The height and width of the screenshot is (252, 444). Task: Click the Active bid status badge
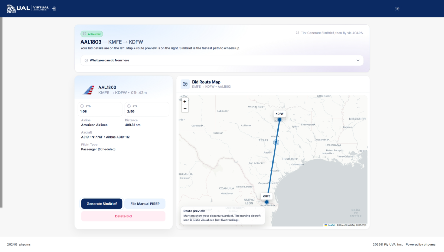coord(92,34)
